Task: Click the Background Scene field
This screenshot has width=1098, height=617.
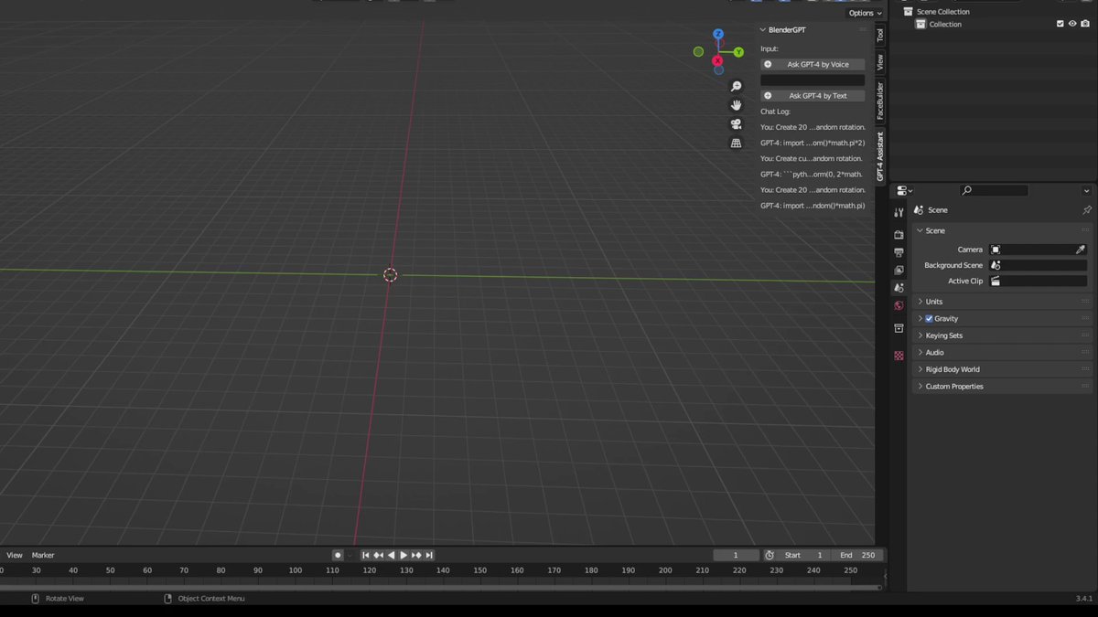Action: point(1039,265)
